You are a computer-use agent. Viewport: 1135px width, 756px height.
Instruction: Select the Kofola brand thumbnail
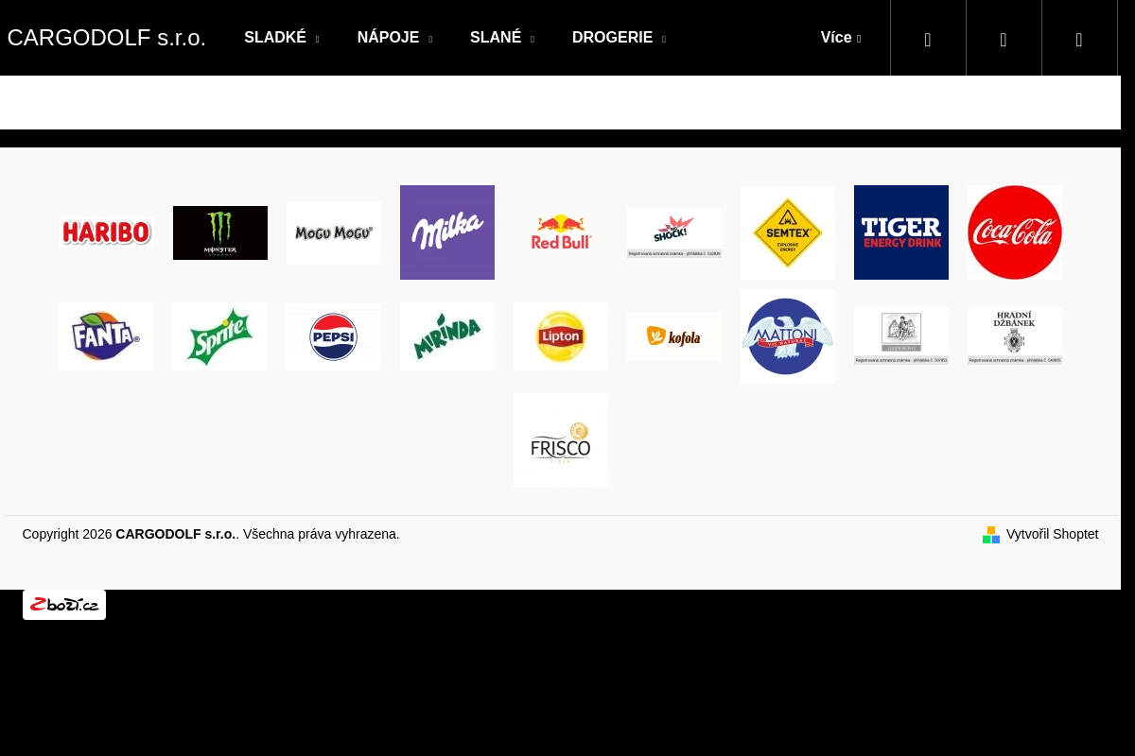674,336
